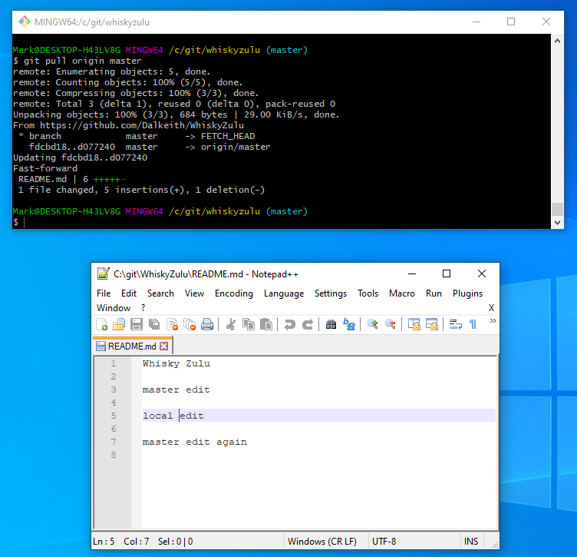The height and width of the screenshot is (557, 577).
Task: Click the resize grip in Notepad++ status bar
Action: [495, 545]
